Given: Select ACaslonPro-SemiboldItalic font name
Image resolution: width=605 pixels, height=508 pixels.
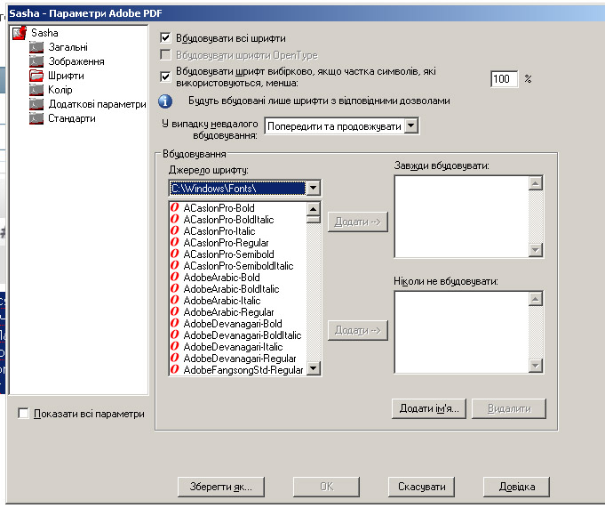Looking at the screenshot, I should [238, 266].
